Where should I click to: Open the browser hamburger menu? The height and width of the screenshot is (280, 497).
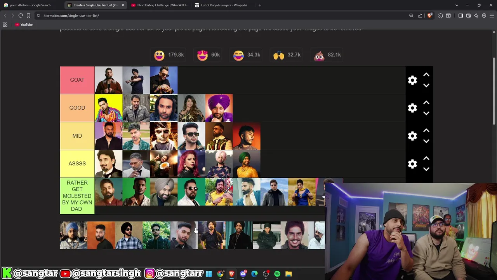(492, 16)
